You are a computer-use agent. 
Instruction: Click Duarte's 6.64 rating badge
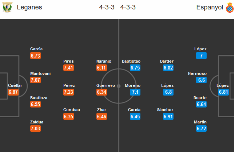pos(202,104)
